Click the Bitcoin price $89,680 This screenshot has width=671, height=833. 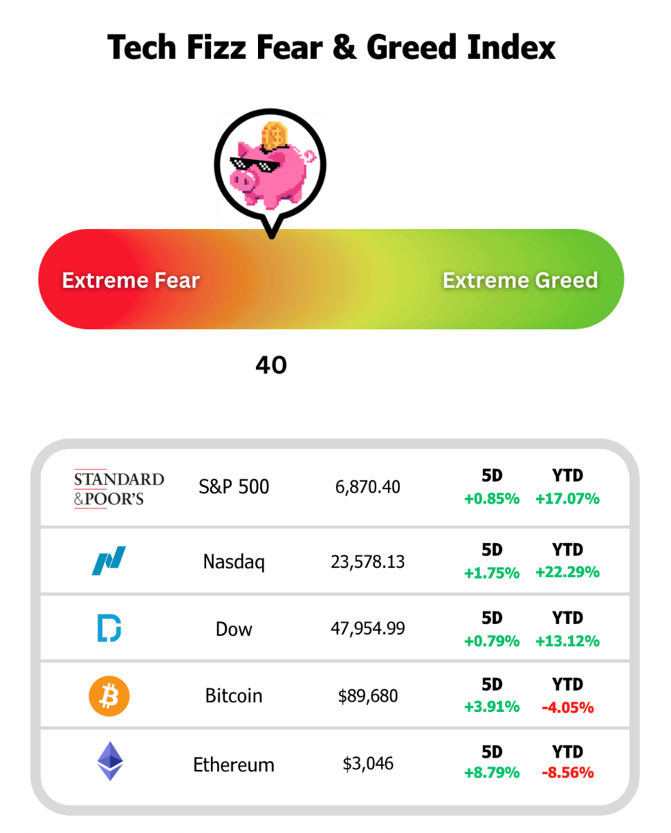click(x=368, y=695)
